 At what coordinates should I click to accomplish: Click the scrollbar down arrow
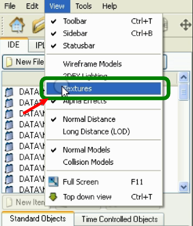tap(184, 187)
